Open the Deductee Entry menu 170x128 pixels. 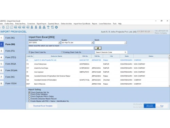click(x=20, y=24)
